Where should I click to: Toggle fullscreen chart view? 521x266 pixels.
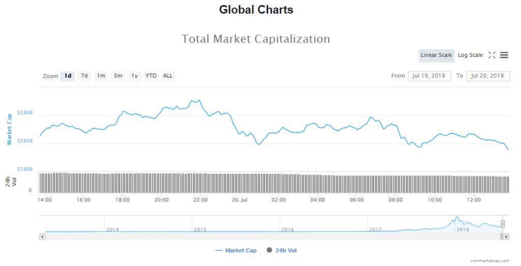coord(492,55)
